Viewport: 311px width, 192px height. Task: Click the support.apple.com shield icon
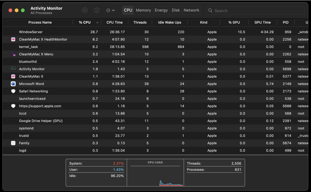[x=13, y=106]
